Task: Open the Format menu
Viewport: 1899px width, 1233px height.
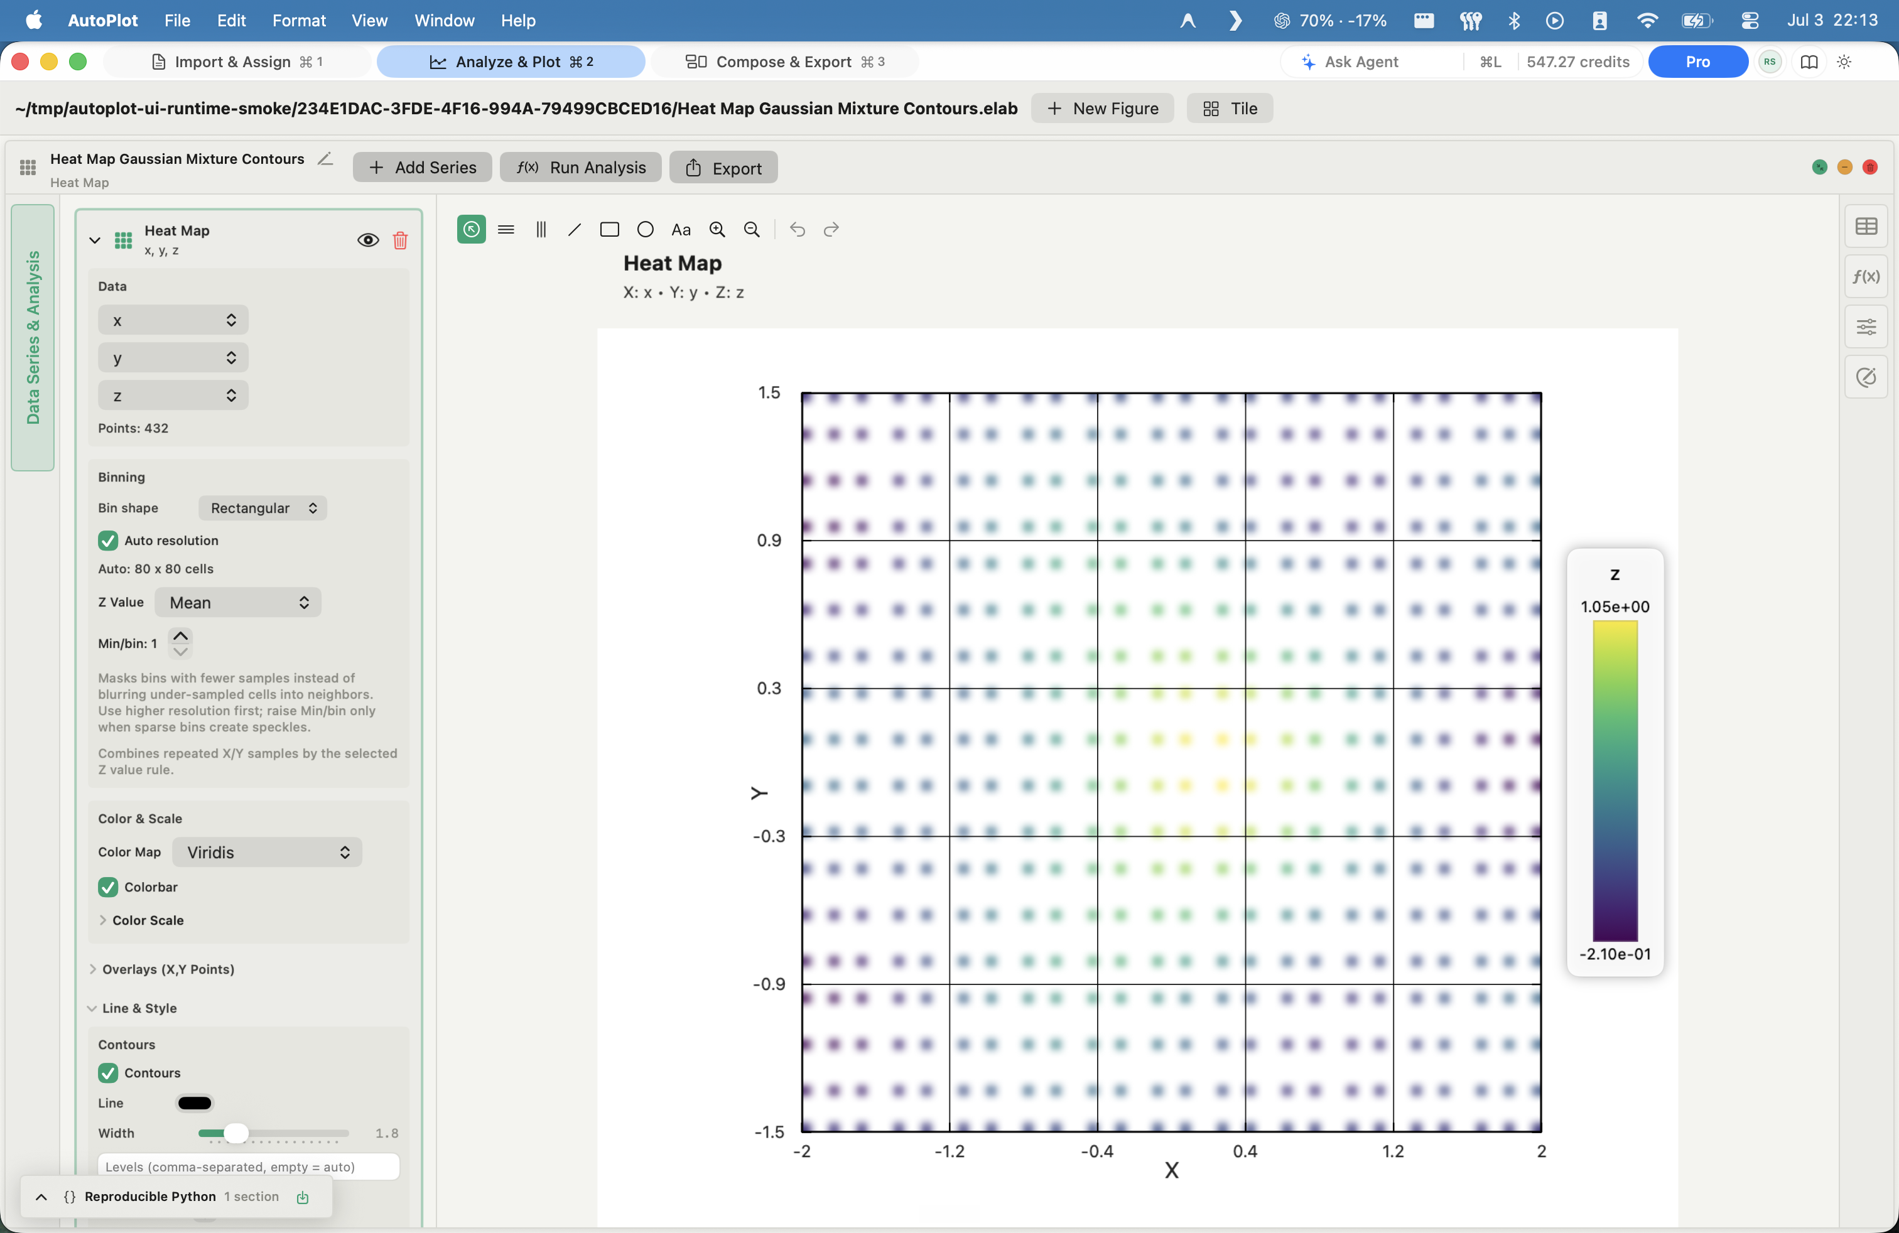Action: 298,20
